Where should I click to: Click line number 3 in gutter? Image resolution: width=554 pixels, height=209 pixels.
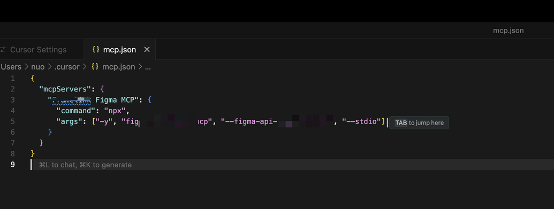tap(13, 100)
